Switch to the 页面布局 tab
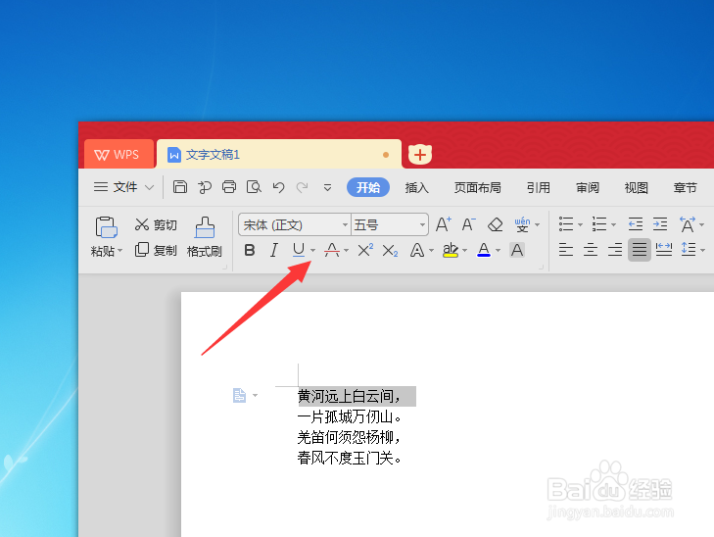This screenshot has width=714, height=537. (x=477, y=187)
